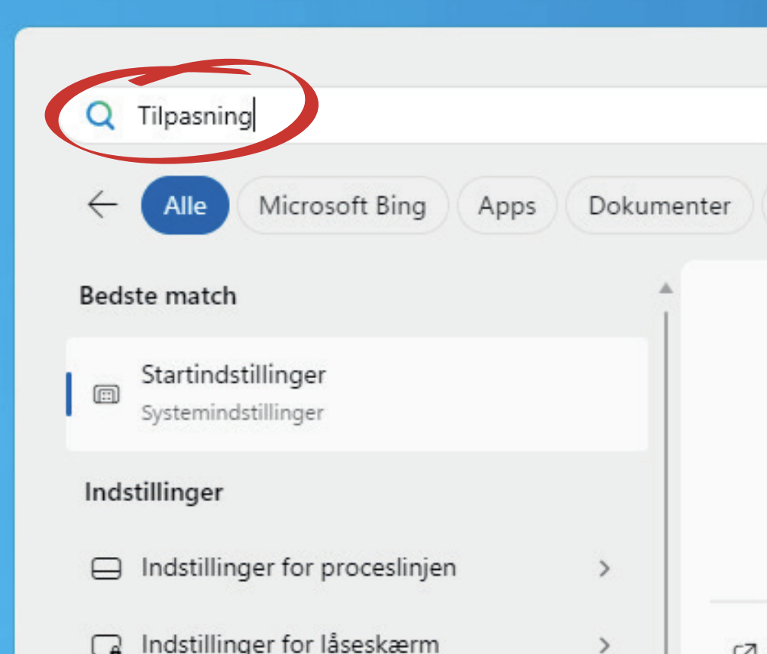Go back with the left arrow
767x654 pixels.
pyautogui.click(x=102, y=205)
